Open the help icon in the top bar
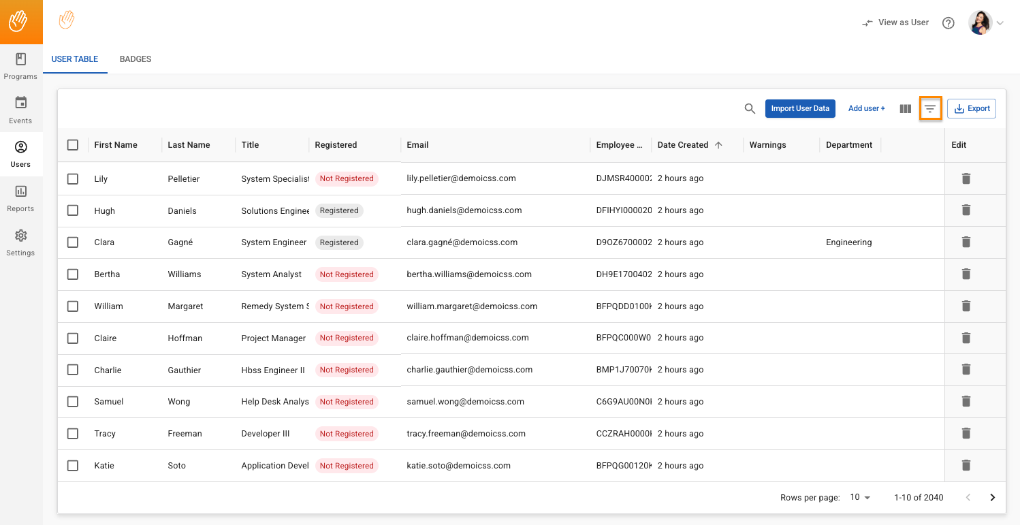This screenshot has height=525, width=1020. pyautogui.click(x=948, y=22)
